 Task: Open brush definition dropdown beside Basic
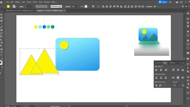point(63,7)
